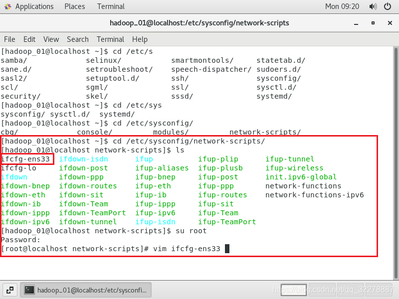
Task: Click the ifup-post entry
Action: (218, 177)
